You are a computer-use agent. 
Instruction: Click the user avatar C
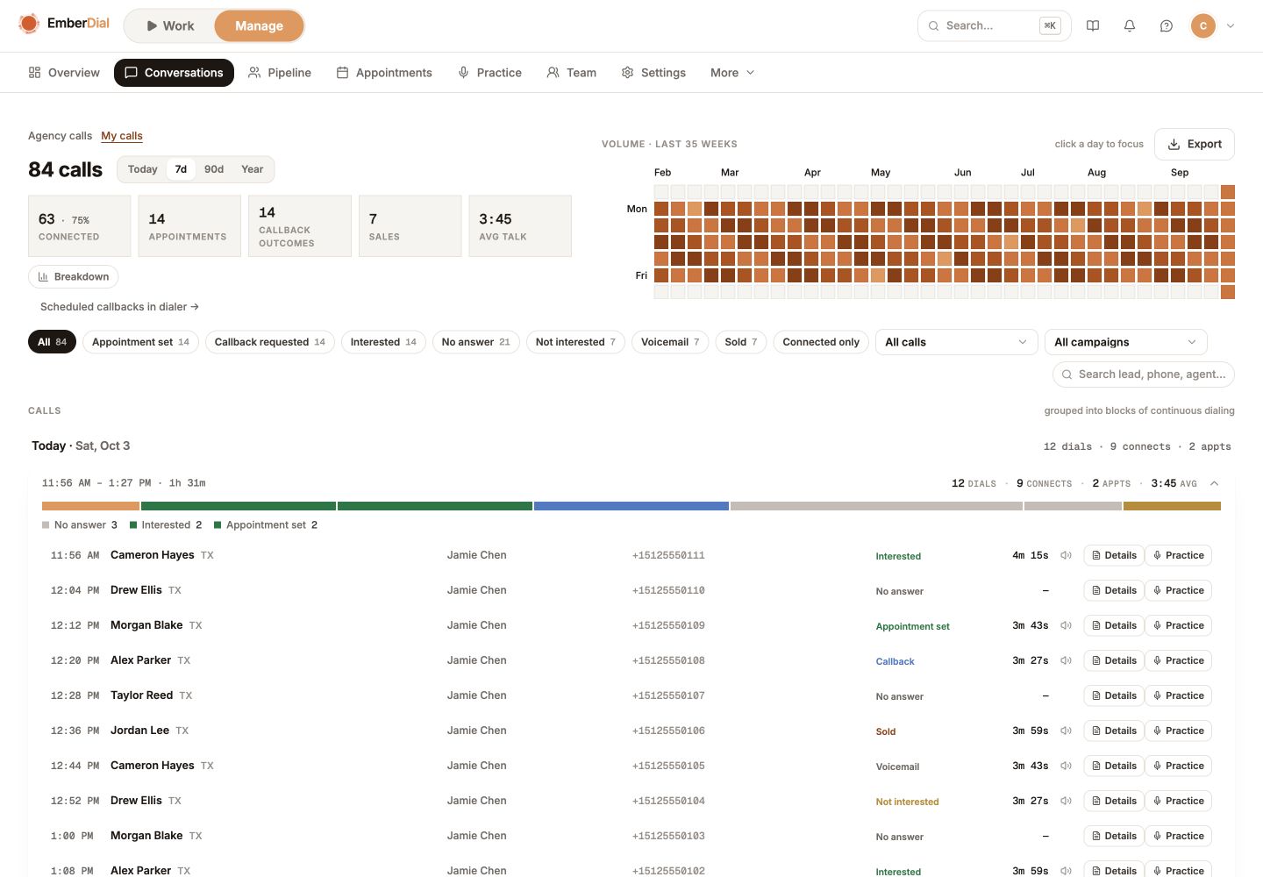[x=1203, y=26]
